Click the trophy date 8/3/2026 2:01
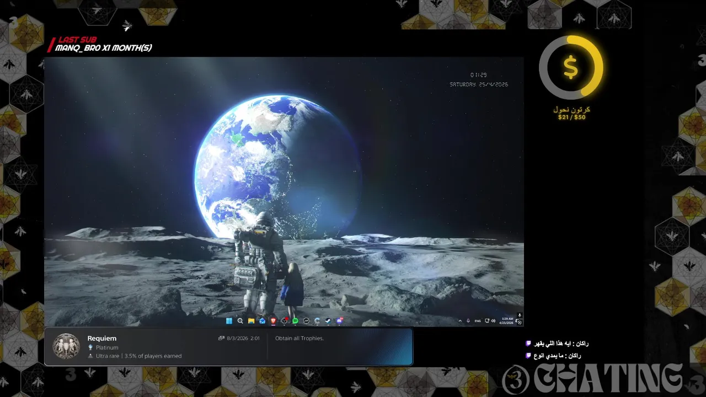Image resolution: width=706 pixels, height=397 pixels. click(243, 338)
